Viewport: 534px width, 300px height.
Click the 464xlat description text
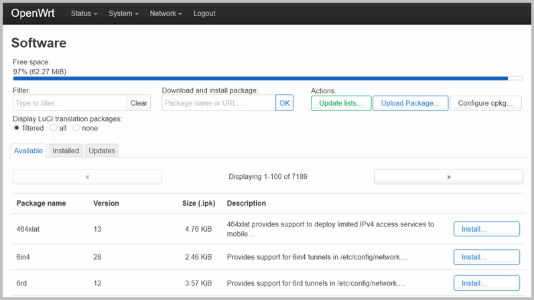330,229
